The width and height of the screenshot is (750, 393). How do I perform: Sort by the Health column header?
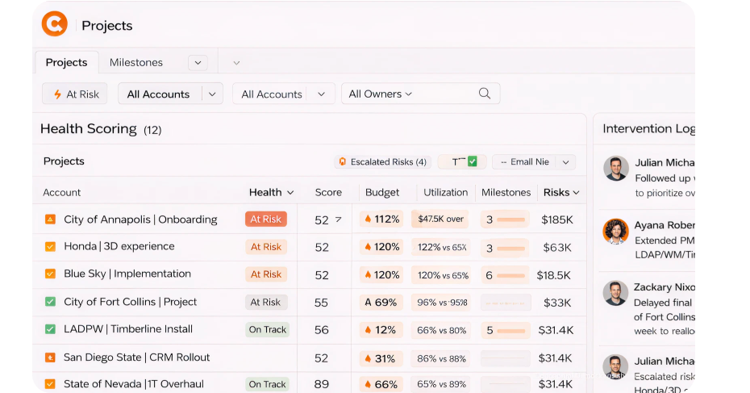[271, 192]
